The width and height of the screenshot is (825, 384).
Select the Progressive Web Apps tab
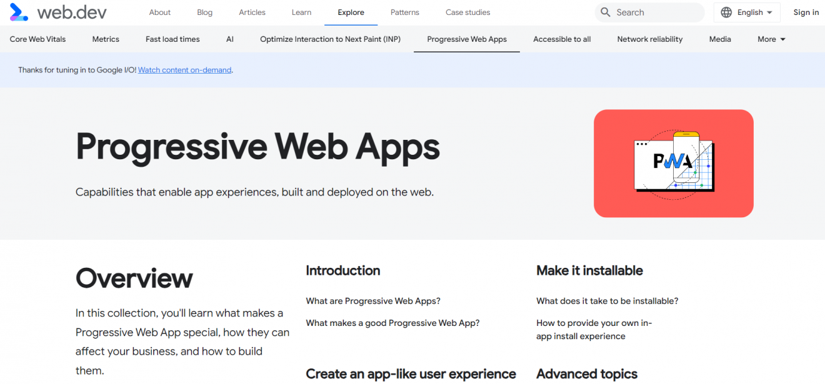tap(466, 39)
